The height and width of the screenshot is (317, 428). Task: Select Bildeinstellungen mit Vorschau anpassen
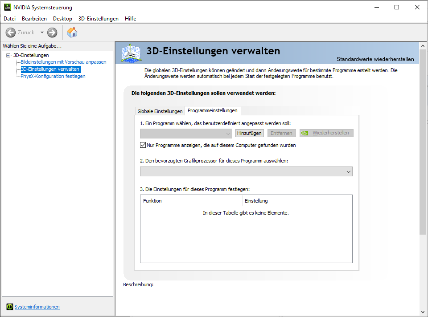[64, 62]
